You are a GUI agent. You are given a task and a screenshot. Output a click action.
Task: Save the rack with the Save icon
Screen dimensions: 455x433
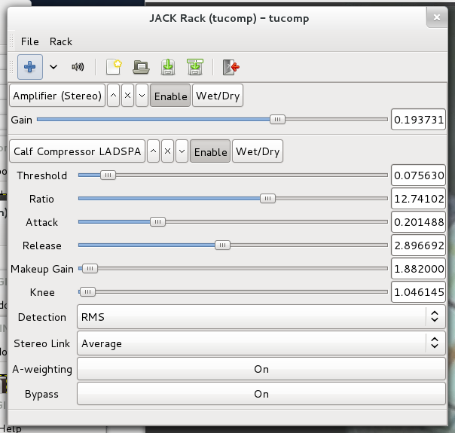[168, 67]
